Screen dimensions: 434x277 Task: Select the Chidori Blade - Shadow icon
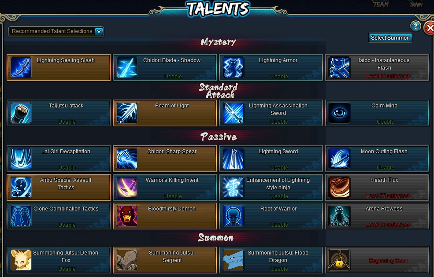pyautogui.click(x=127, y=67)
